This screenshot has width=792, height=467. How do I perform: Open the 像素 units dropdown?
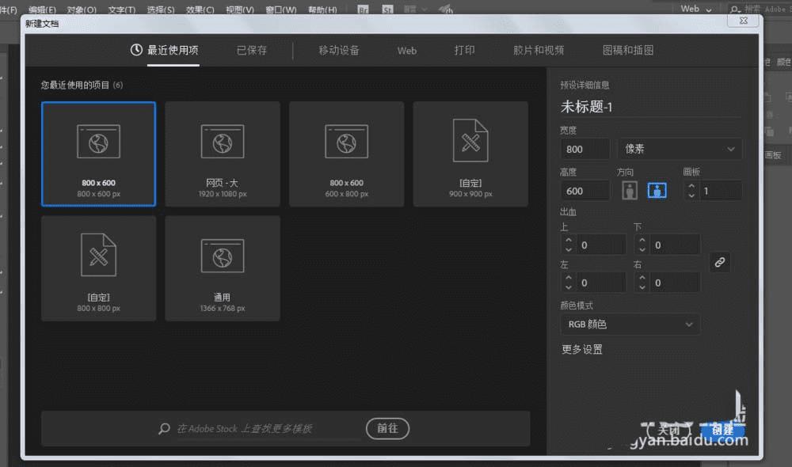tap(680, 149)
